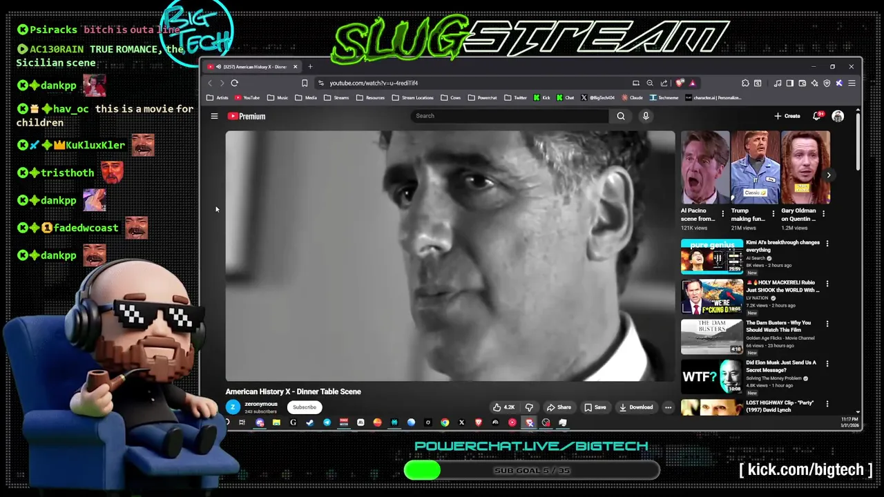Image resolution: width=884 pixels, height=497 pixels.
Task: Go back with the browser back arrow
Action: pyautogui.click(x=211, y=83)
